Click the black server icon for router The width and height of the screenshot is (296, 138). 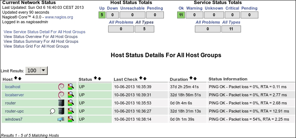(61, 103)
